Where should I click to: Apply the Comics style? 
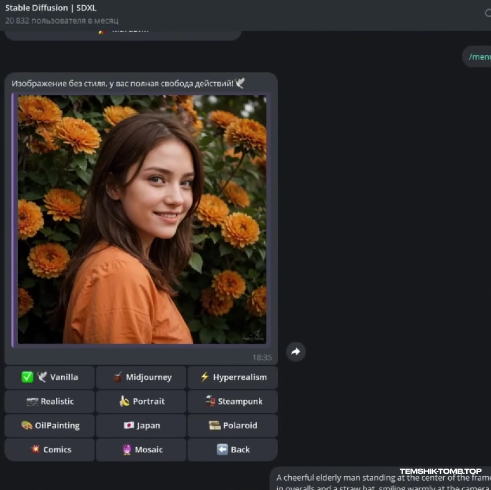pyautogui.click(x=50, y=450)
